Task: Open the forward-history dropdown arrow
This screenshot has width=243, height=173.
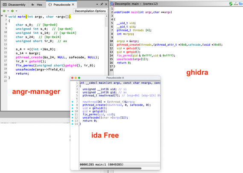Action: tap(16, 11)
